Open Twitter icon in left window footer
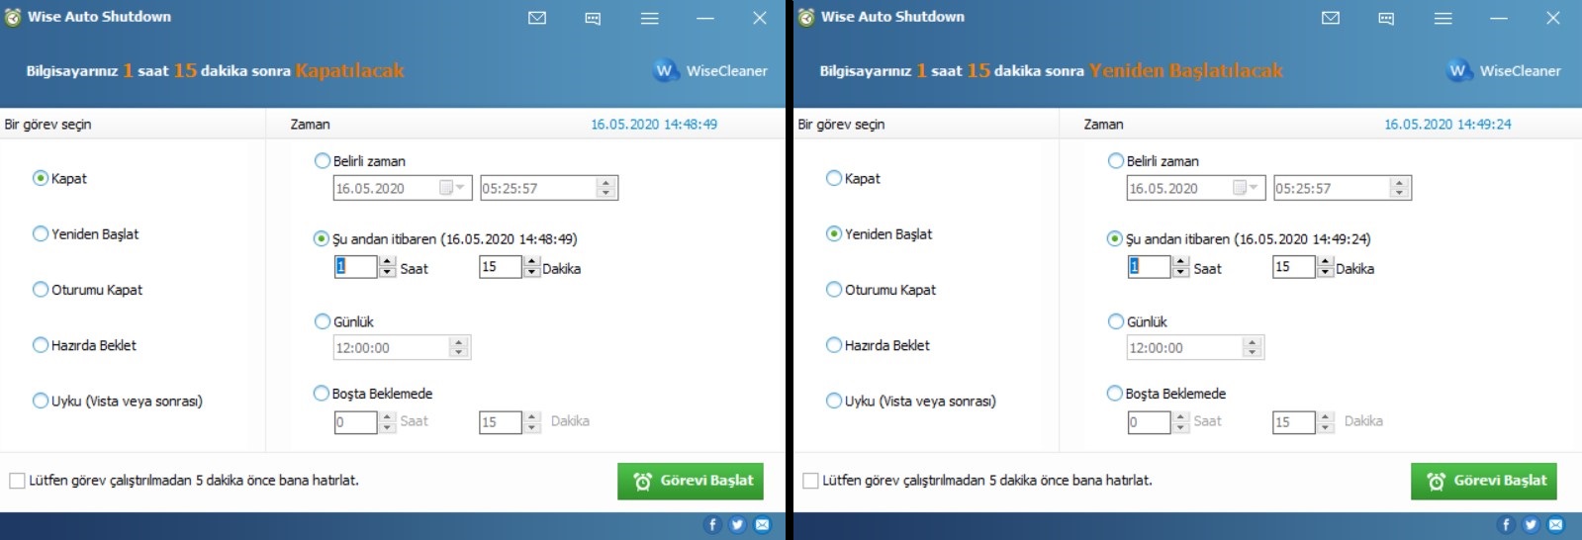Screen dimensions: 1582x540 (737, 524)
